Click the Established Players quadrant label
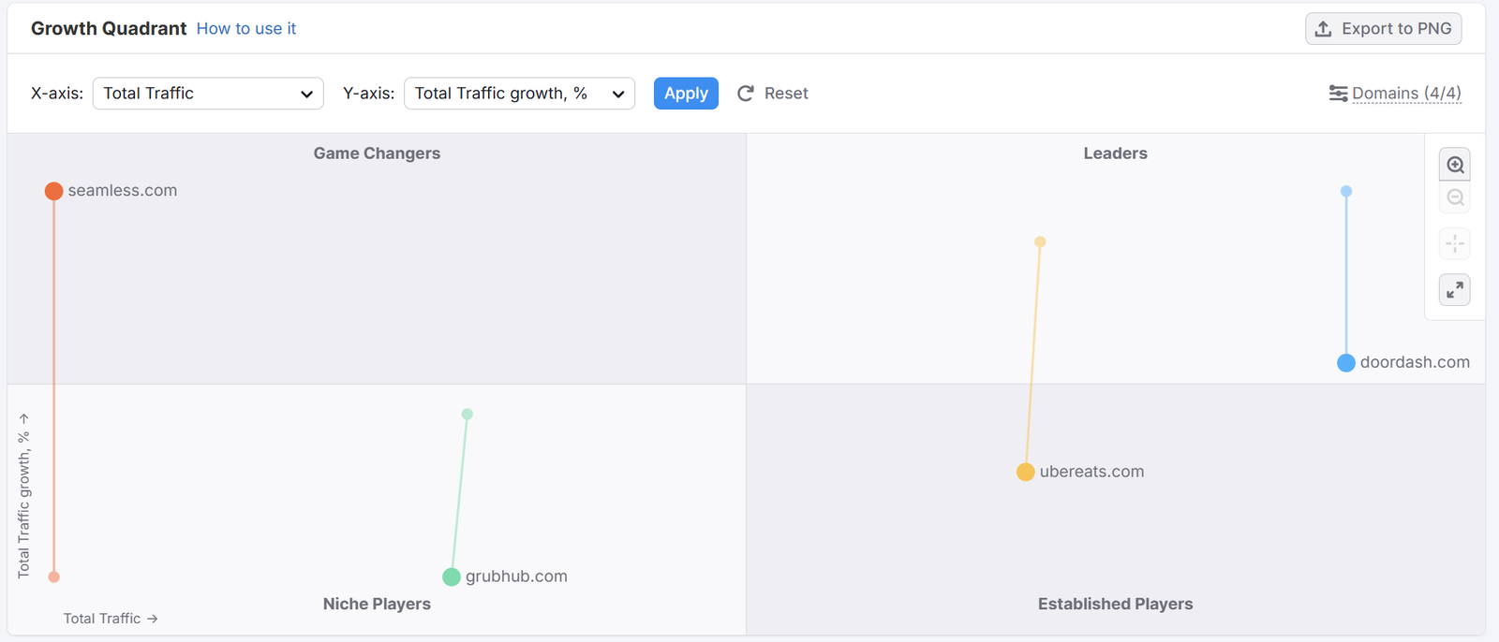Screen dimensions: 1499x642 click(x=1115, y=605)
